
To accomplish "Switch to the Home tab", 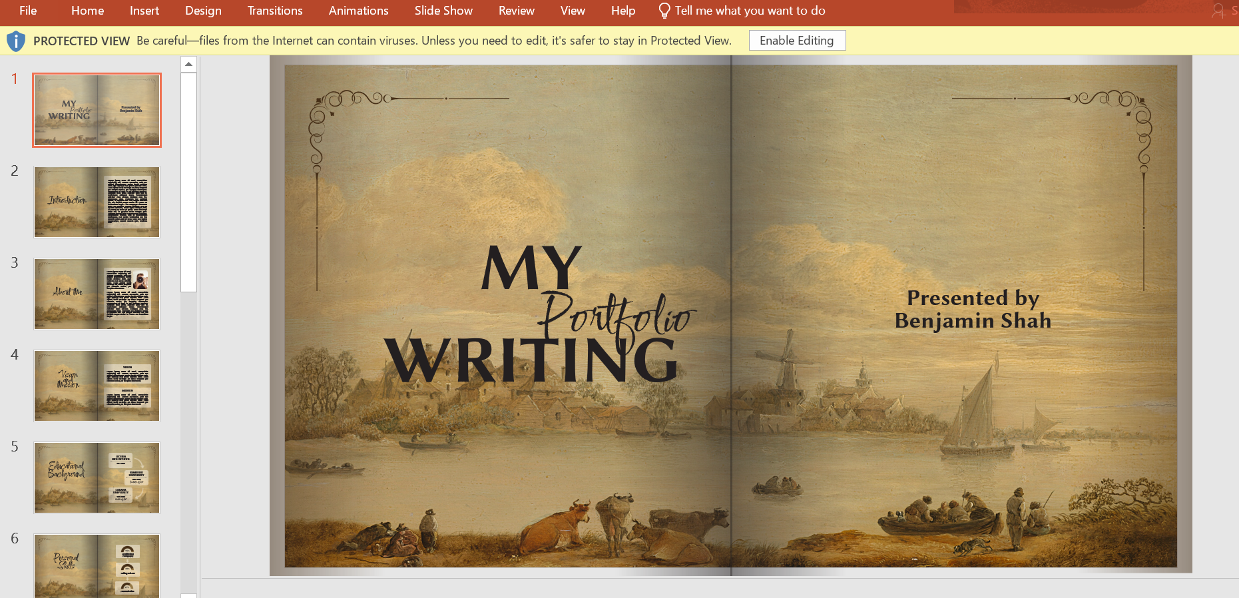I will (x=87, y=11).
